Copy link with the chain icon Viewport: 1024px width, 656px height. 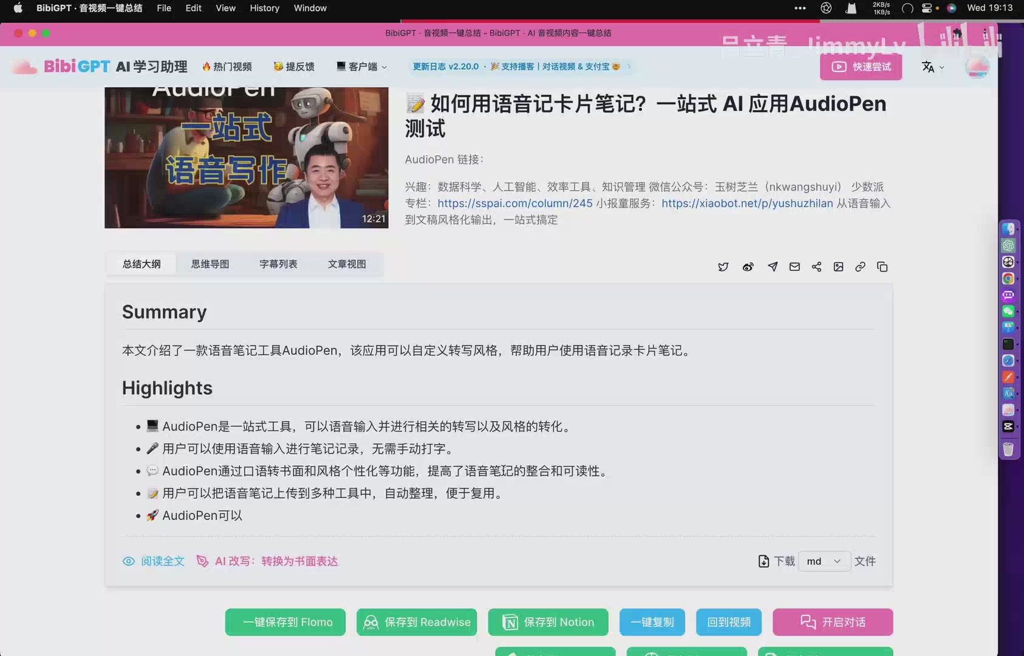(860, 267)
